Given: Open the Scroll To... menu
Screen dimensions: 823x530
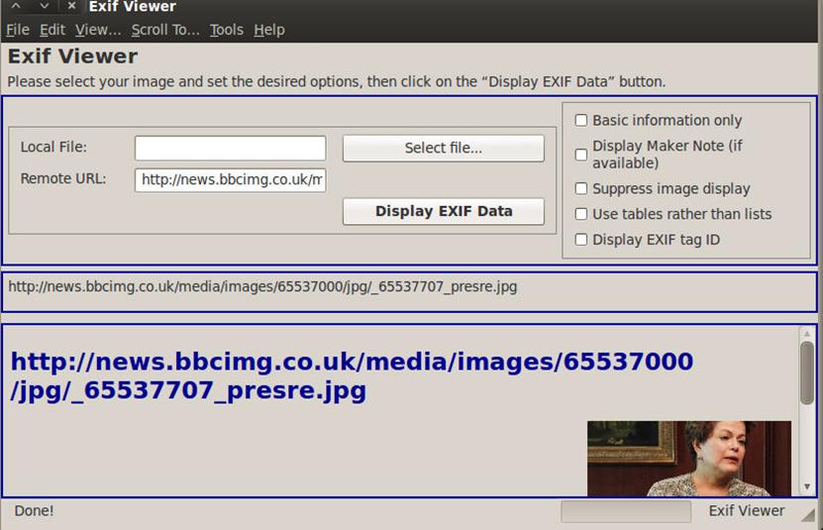Looking at the screenshot, I should click(x=165, y=30).
